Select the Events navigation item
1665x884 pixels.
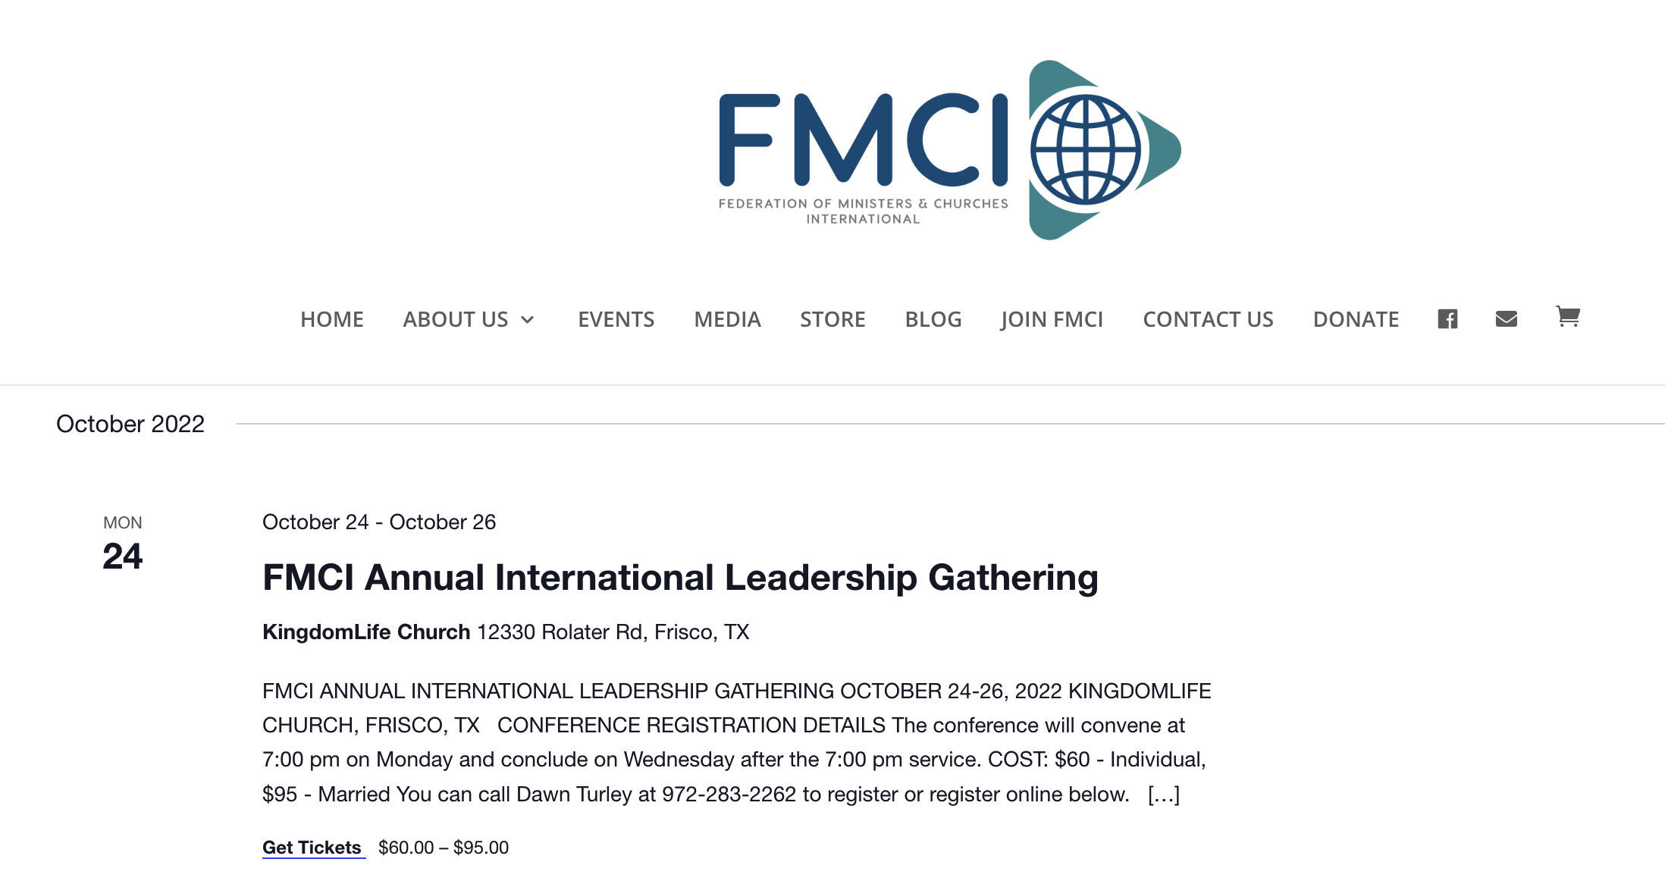click(616, 319)
